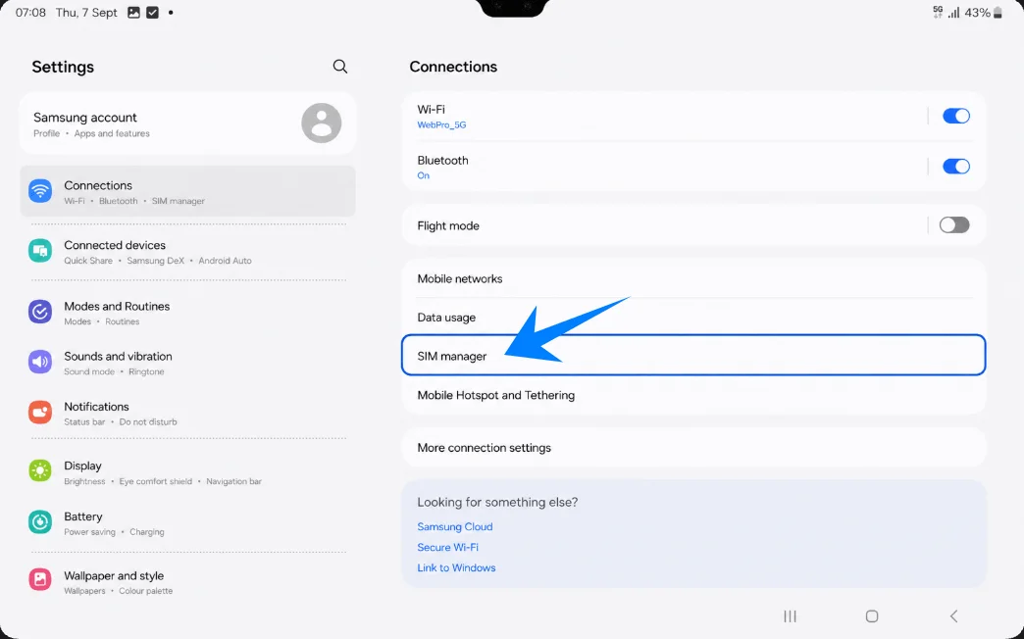
Task: Tap the checkmark notification icon in status bar
Action: point(152,13)
